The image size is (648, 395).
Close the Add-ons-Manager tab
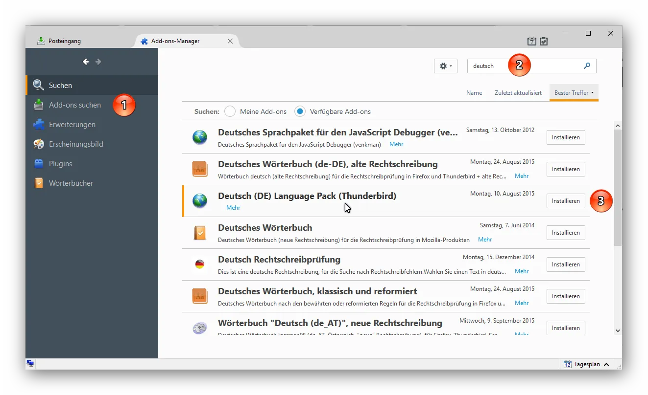point(230,41)
